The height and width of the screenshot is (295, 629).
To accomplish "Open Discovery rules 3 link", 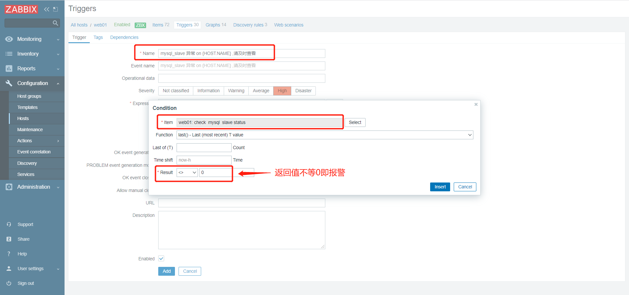I will [250, 25].
